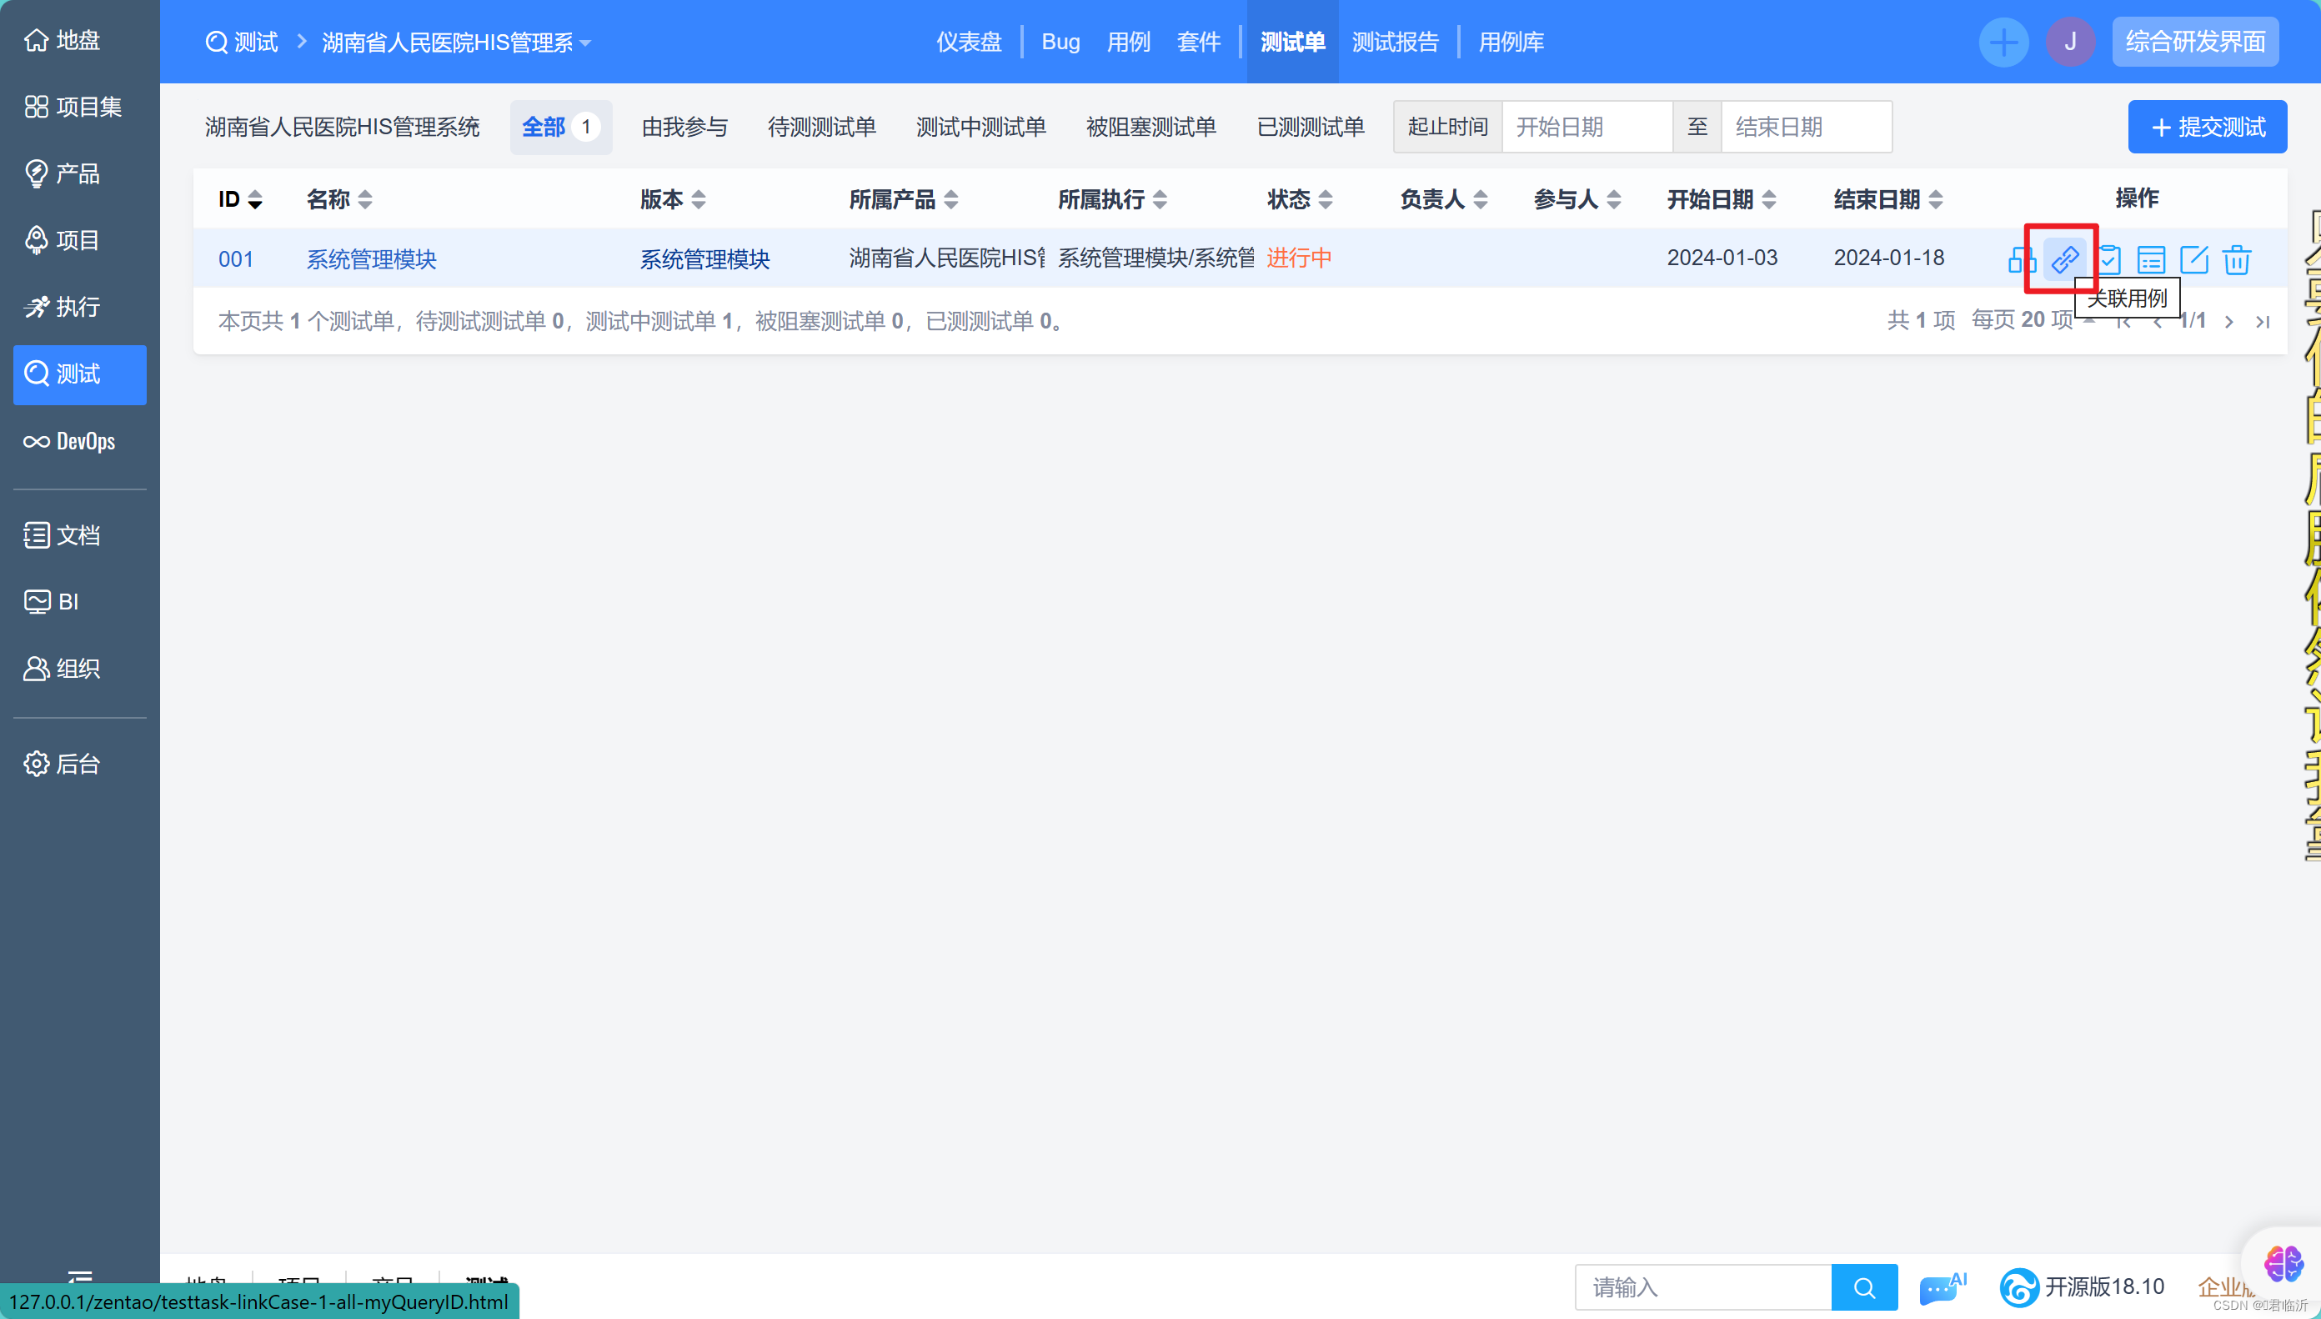Click the trash delete icon in row 001
The image size is (2321, 1319).
click(2237, 260)
